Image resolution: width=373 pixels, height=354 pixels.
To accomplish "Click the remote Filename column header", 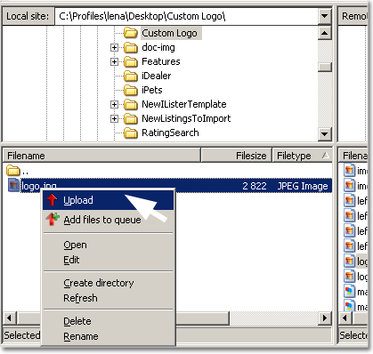I will coord(354,156).
